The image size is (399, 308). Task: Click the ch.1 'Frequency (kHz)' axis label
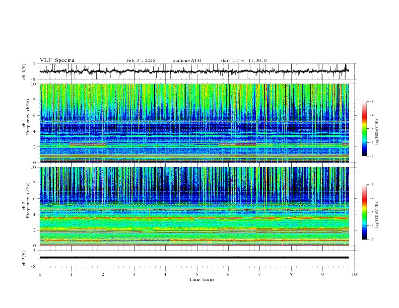tap(28, 116)
